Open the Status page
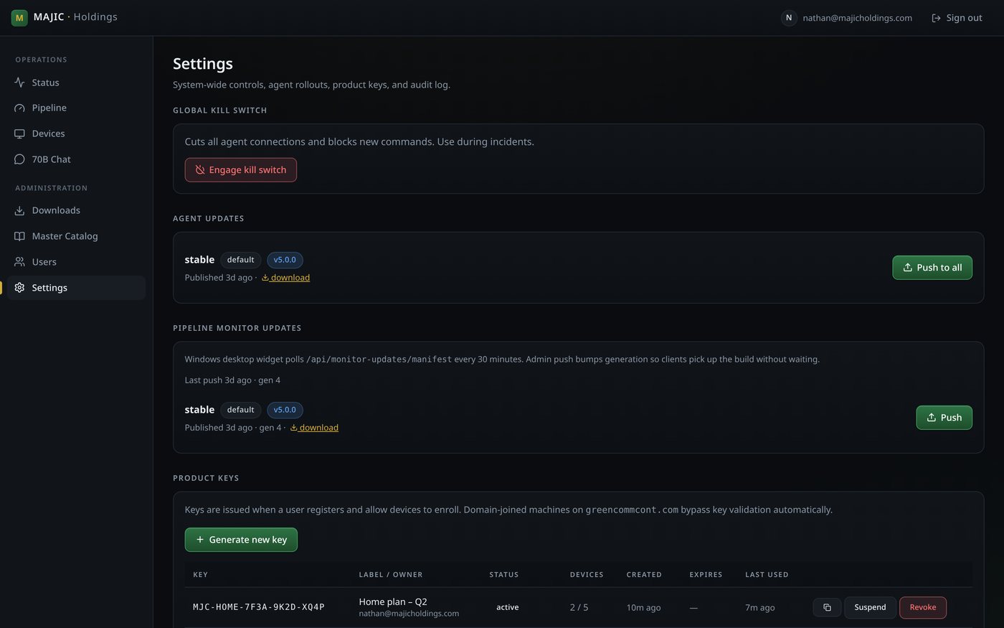This screenshot has height=628, width=1004. click(76, 83)
